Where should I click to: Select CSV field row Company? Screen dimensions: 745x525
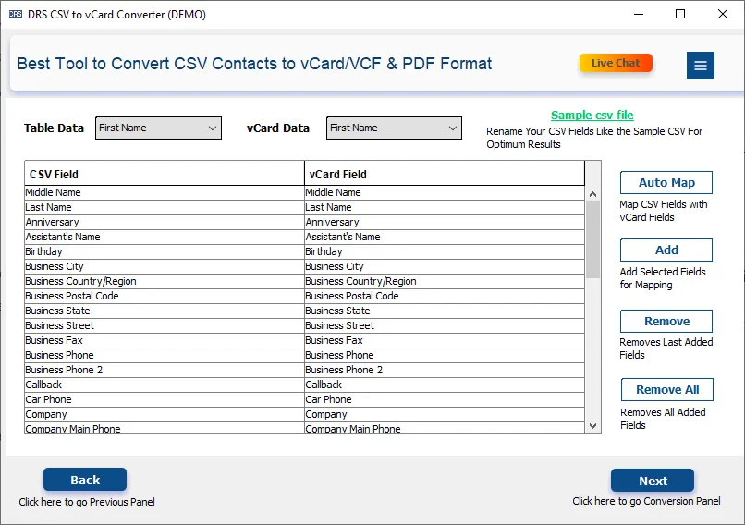[165, 414]
